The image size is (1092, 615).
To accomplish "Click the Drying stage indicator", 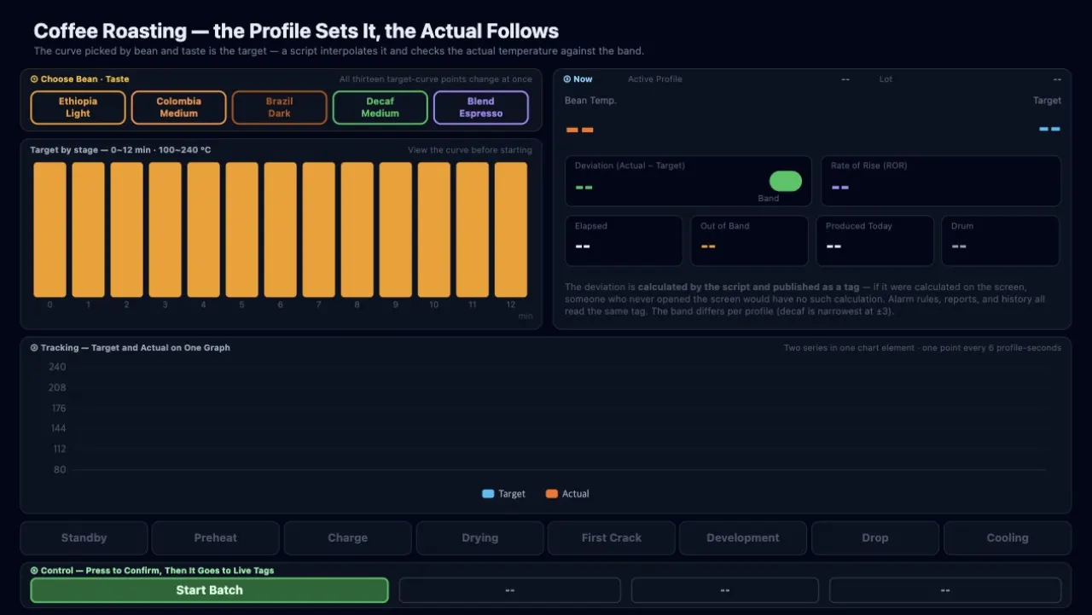I will click(x=479, y=538).
